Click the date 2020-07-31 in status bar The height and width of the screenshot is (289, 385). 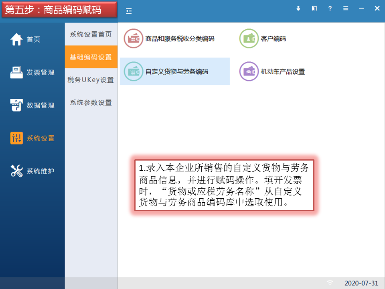pos(361,283)
